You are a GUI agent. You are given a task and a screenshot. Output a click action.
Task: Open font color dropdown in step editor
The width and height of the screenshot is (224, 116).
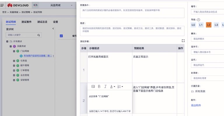(x=112, y=87)
